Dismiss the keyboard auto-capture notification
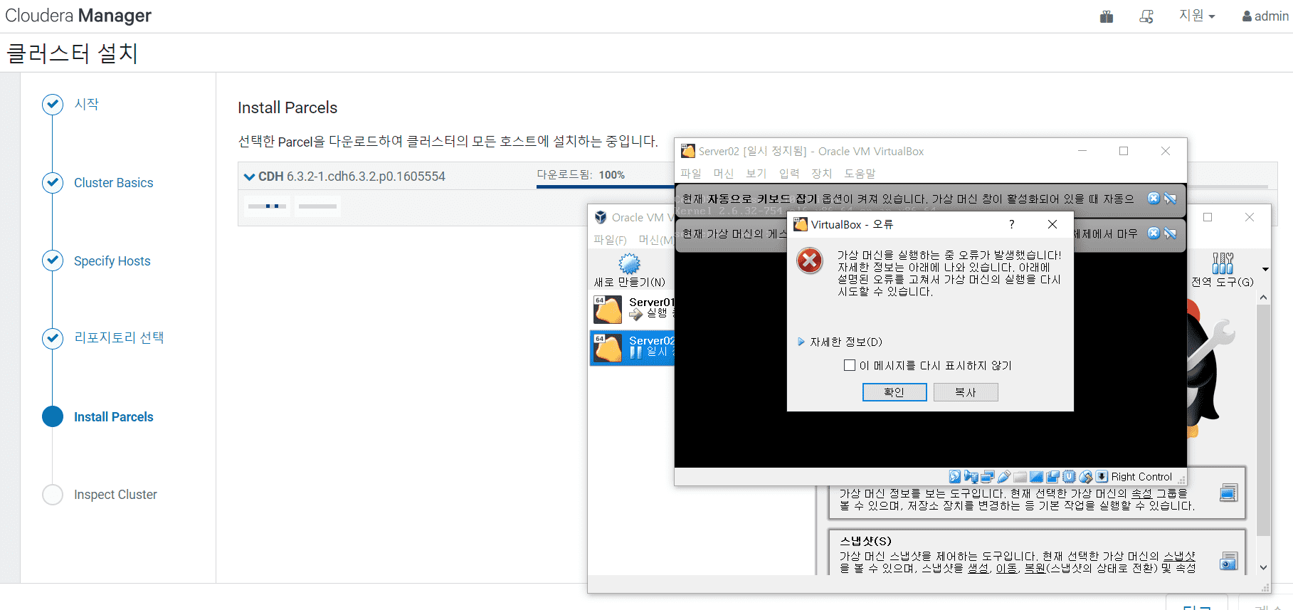1293x610 pixels. point(1154,199)
